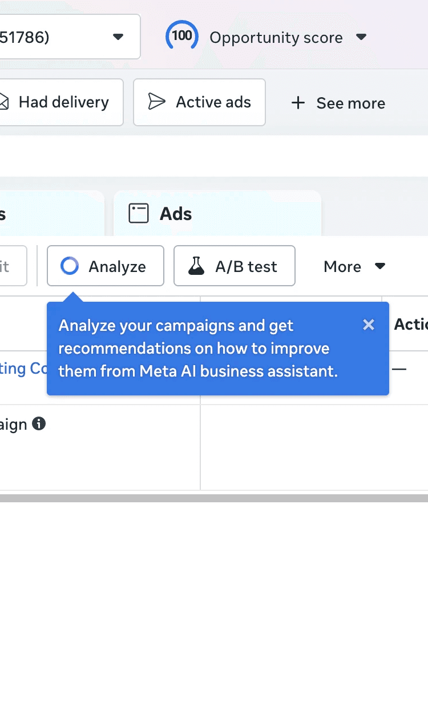The width and height of the screenshot is (428, 708).
Task: Expand the Opportunity score dropdown arrow
Action: point(361,37)
